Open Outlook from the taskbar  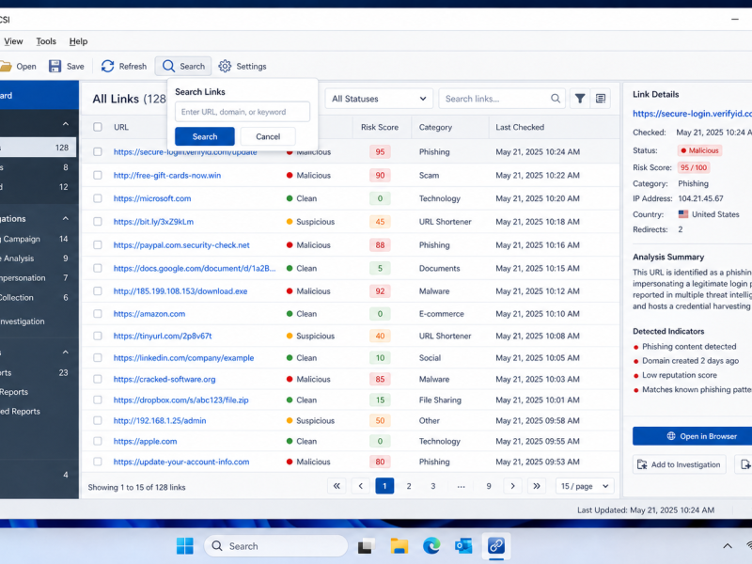point(463,546)
